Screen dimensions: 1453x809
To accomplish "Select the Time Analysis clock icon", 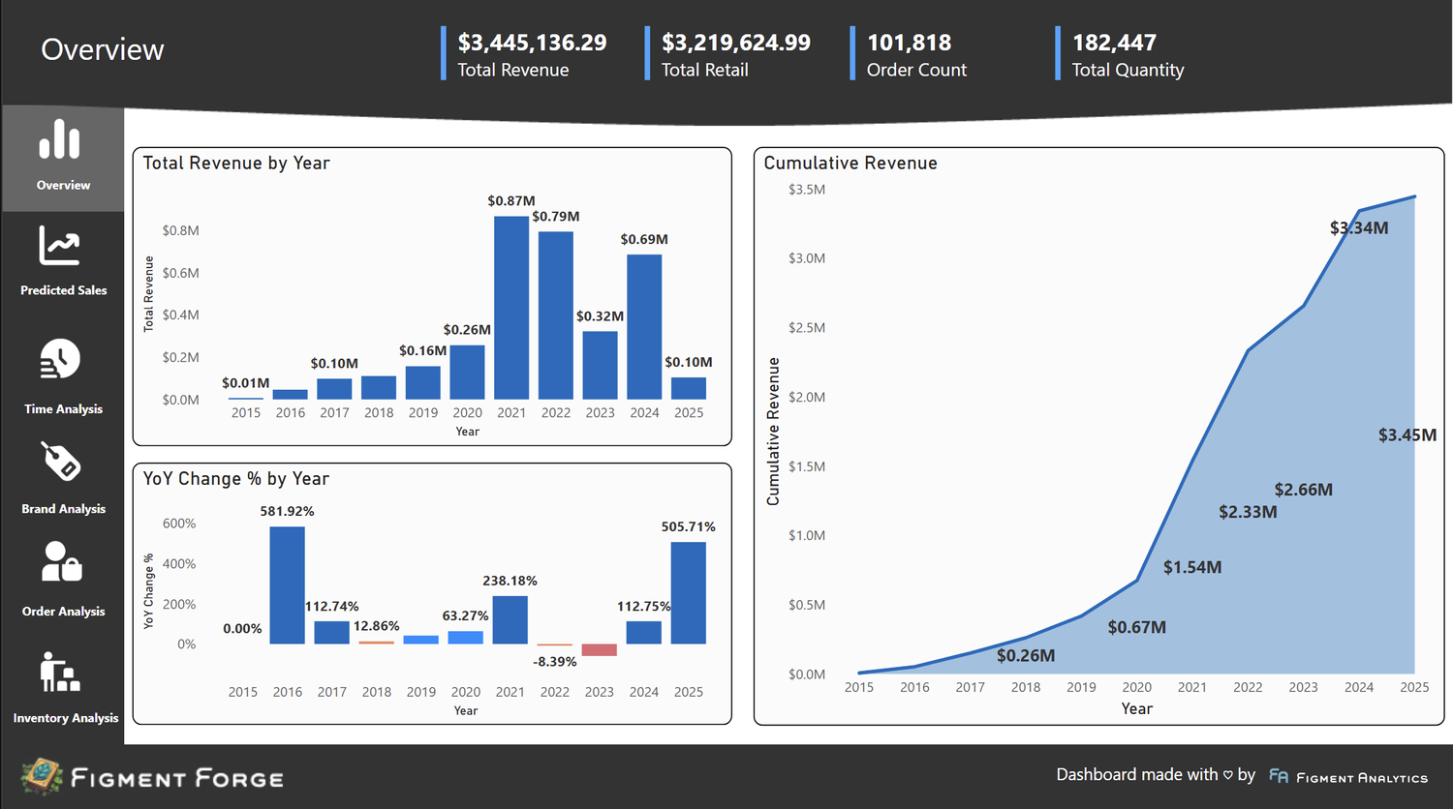I will pyautogui.click(x=60, y=360).
